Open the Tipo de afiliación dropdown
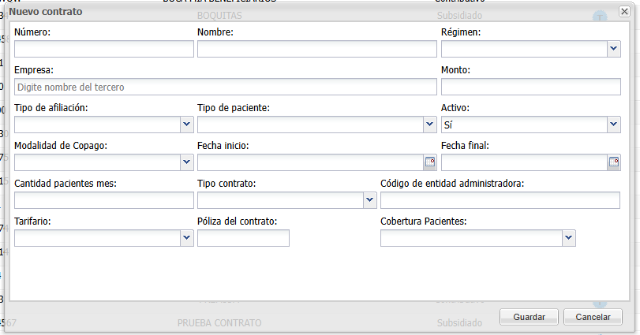Screen dimensions: 640x335 (187, 125)
